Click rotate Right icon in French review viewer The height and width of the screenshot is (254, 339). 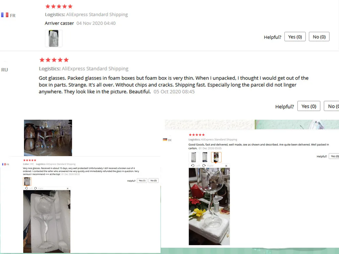[36, 188]
